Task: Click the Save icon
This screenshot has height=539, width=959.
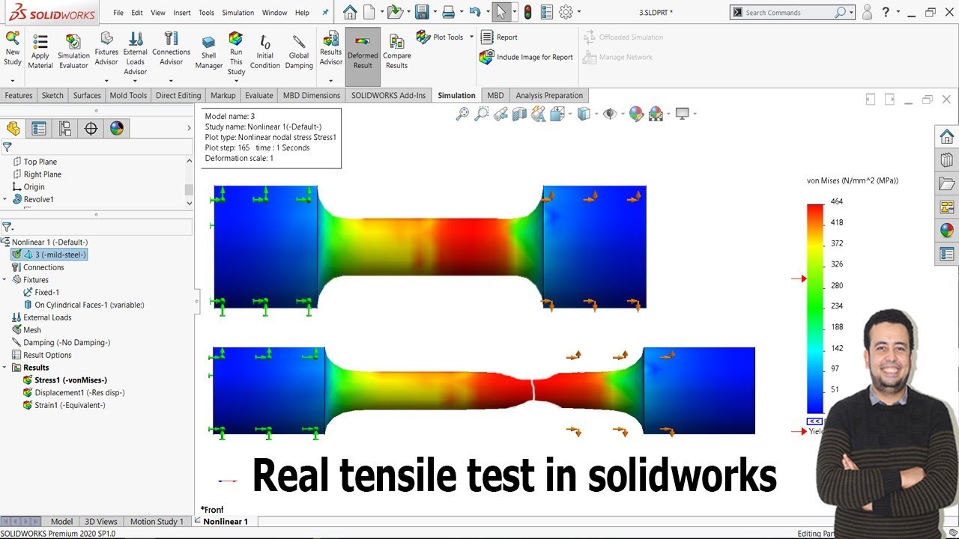Action: coord(422,12)
